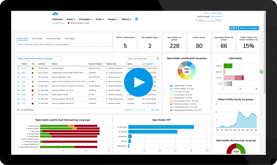Click the Dr. Dave Fabian bar in VIP chart
The height and width of the screenshot is (165, 277).
(161, 127)
